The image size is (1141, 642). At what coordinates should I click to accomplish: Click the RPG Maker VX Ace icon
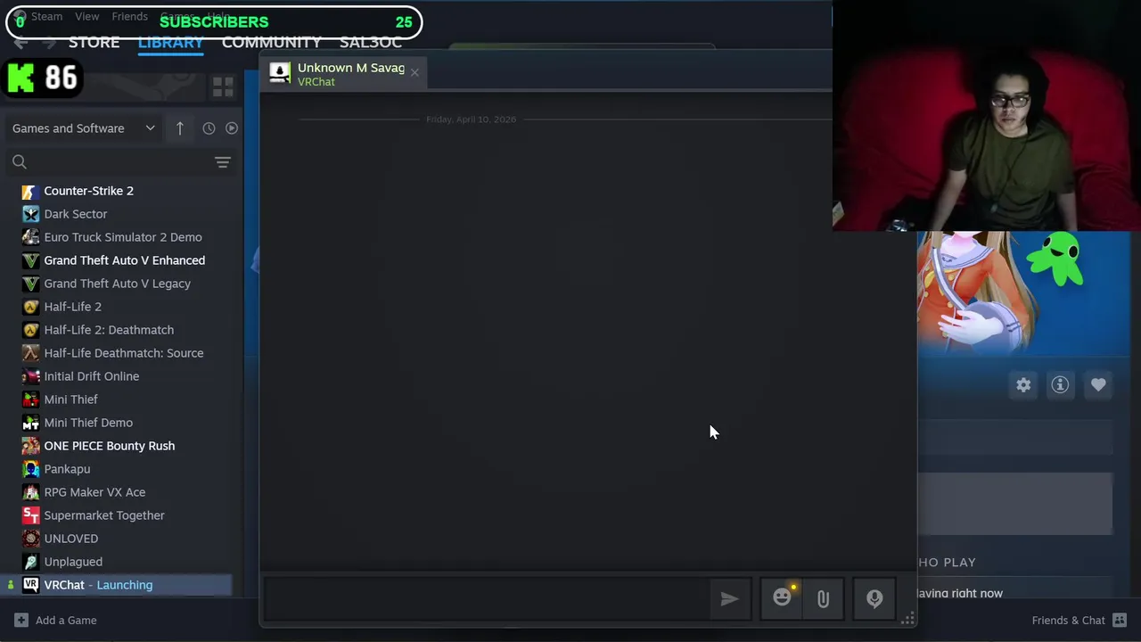pos(31,492)
